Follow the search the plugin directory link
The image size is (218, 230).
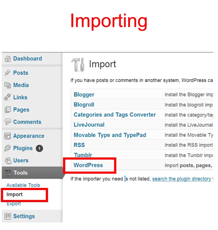click(182, 179)
